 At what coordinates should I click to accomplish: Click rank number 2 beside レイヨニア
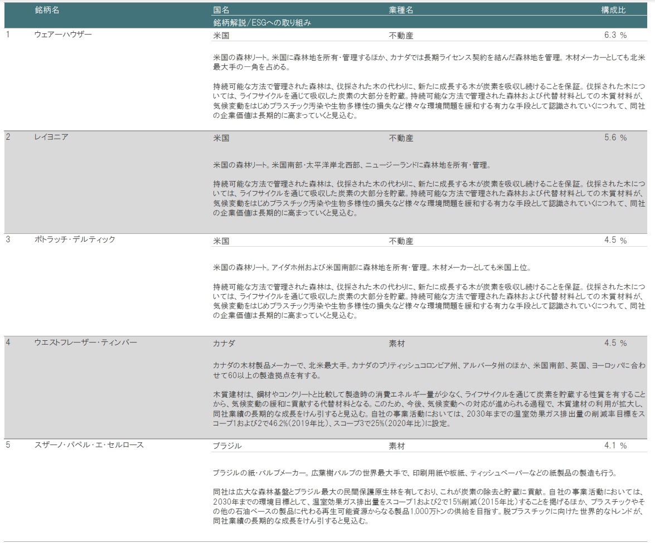click(7, 137)
